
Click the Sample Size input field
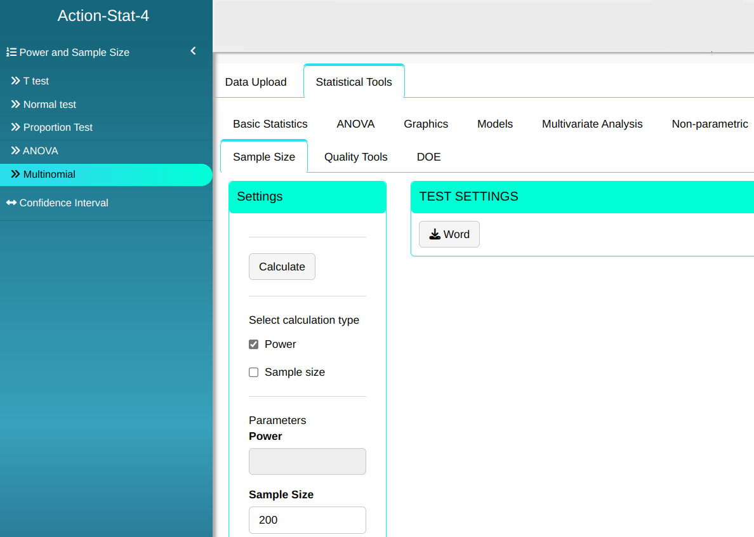(x=307, y=520)
